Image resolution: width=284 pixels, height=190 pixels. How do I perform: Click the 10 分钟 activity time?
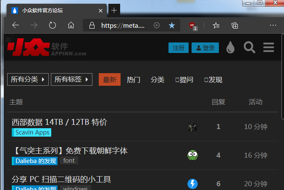(x=255, y=127)
